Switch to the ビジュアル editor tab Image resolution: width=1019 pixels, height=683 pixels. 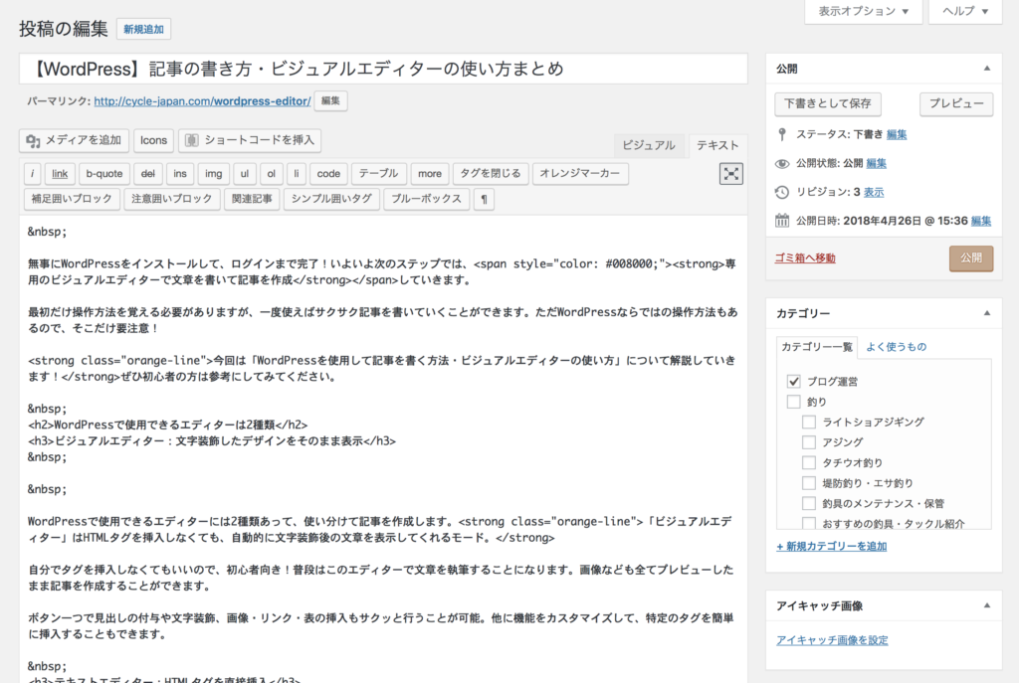(x=649, y=145)
